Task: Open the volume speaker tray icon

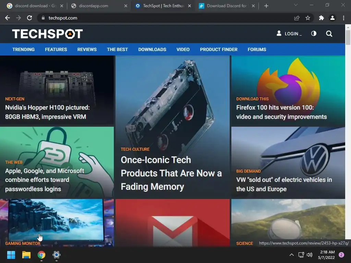Action: 310,255
